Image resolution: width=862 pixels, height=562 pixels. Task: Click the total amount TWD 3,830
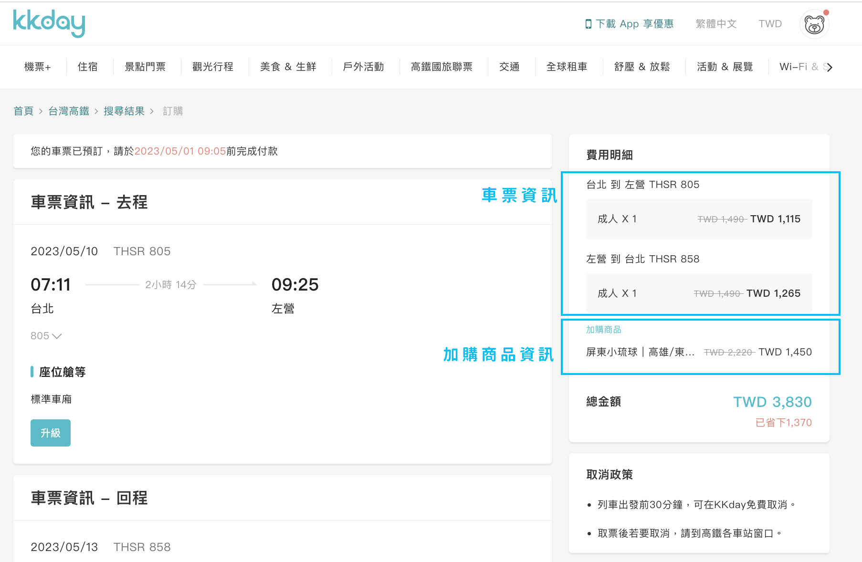pyautogui.click(x=772, y=402)
